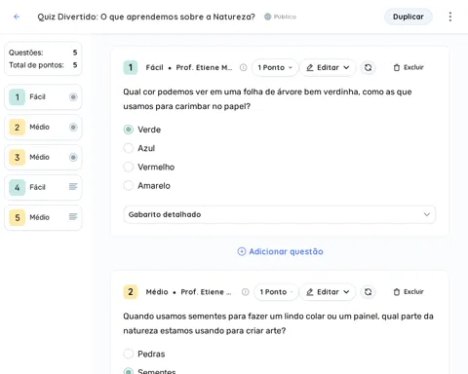The image size is (468, 374).
Task: Click the plus icon beside Adicionar questão
Action: (x=242, y=251)
